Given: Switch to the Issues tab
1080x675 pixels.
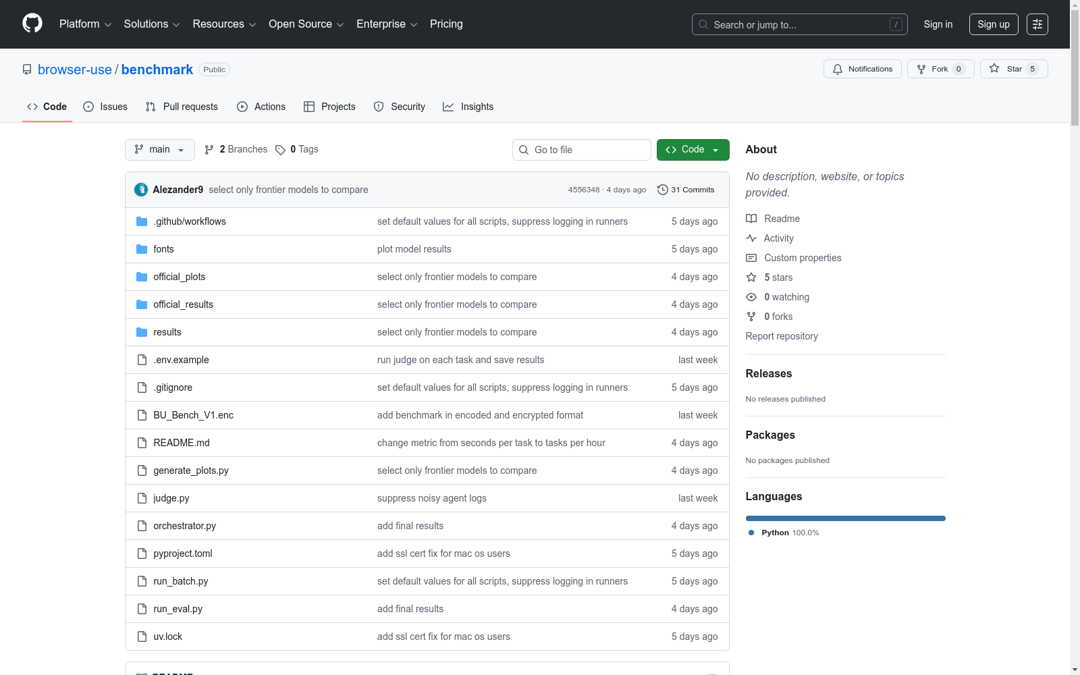Looking at the screenshot, I should click(105, 107).
